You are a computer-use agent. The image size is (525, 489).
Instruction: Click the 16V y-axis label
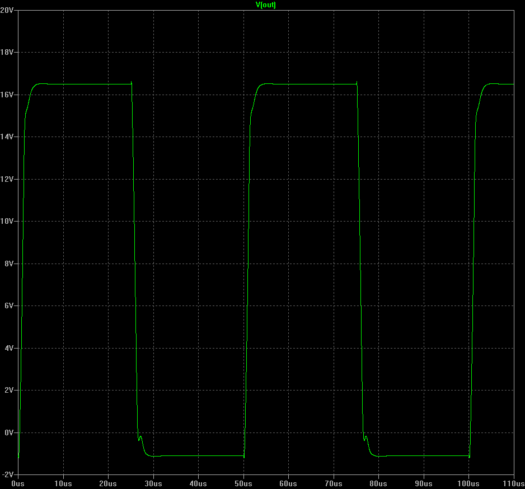7,95
